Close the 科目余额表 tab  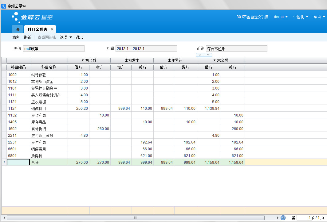(52, 29)
